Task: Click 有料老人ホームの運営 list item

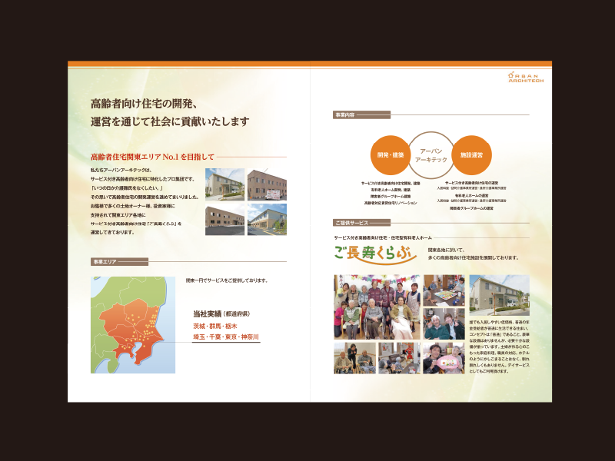Action: pyautogui.click(x=471, y=195)
